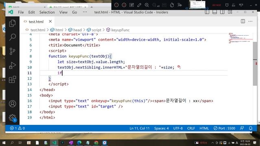The image size is (260, 146).
Task: Open Chrome from the taskbar
Action: [x=96, y=143]
